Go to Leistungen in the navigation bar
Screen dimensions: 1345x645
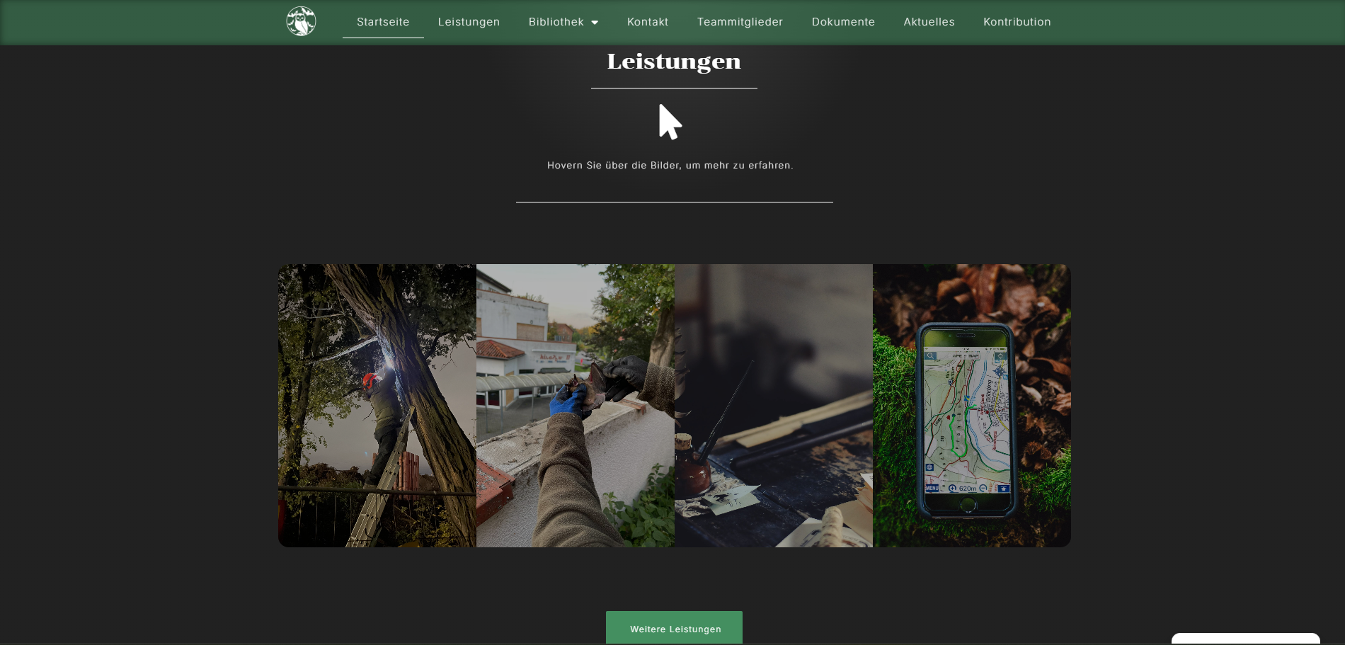(x=469, y=22)
